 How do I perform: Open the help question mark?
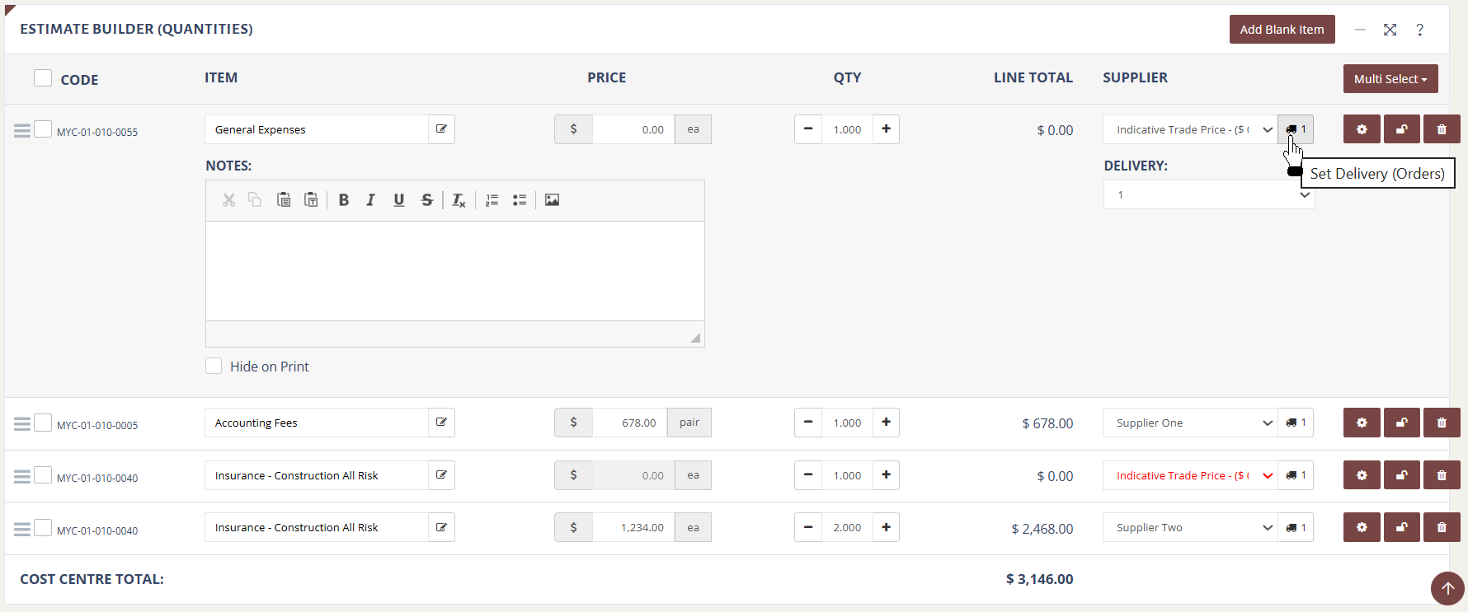click(1419, 30)
